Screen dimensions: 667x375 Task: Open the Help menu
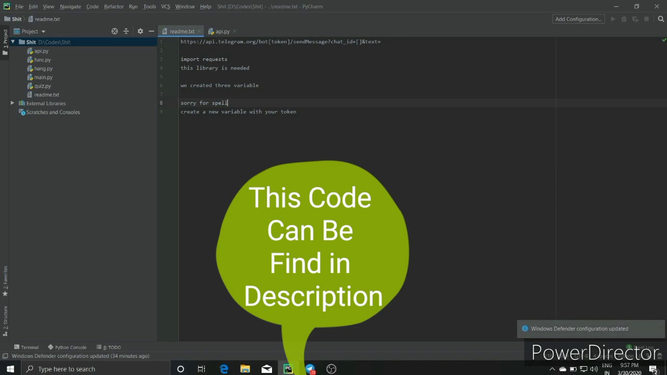point(205,6)
